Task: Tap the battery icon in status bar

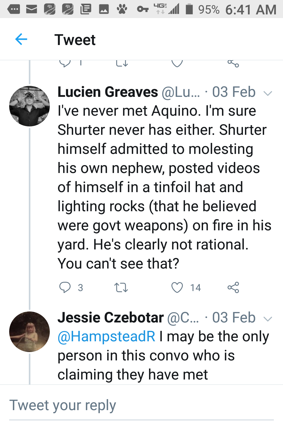Action: [189, 9]
